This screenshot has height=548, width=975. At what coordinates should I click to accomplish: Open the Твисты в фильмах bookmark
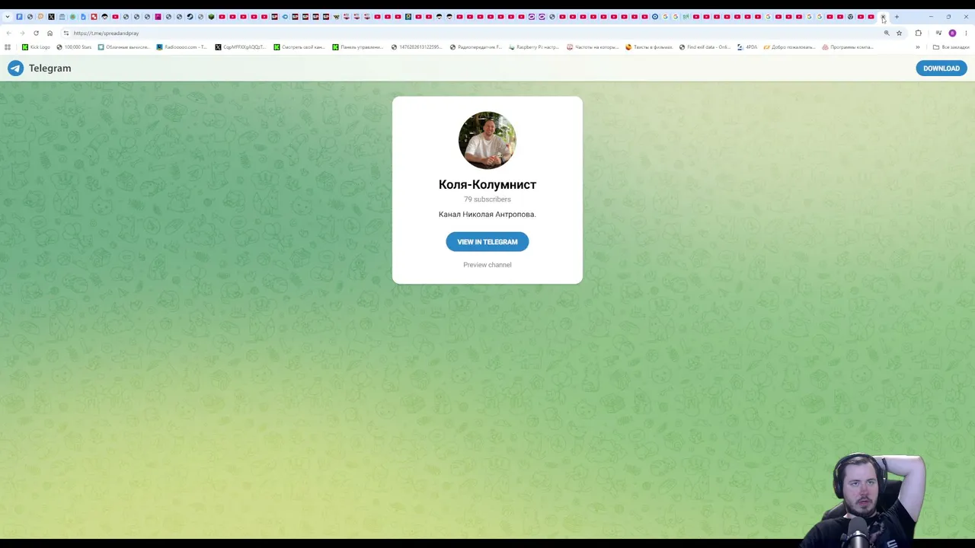[649, 47]
